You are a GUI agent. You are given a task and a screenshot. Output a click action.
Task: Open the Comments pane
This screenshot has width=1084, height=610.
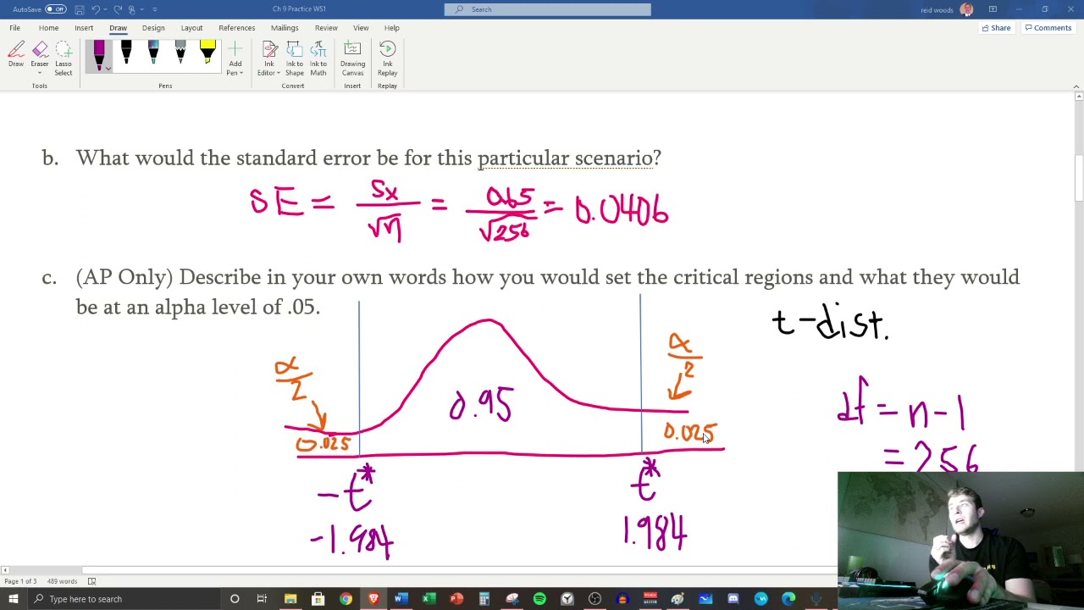[1048, 28]
